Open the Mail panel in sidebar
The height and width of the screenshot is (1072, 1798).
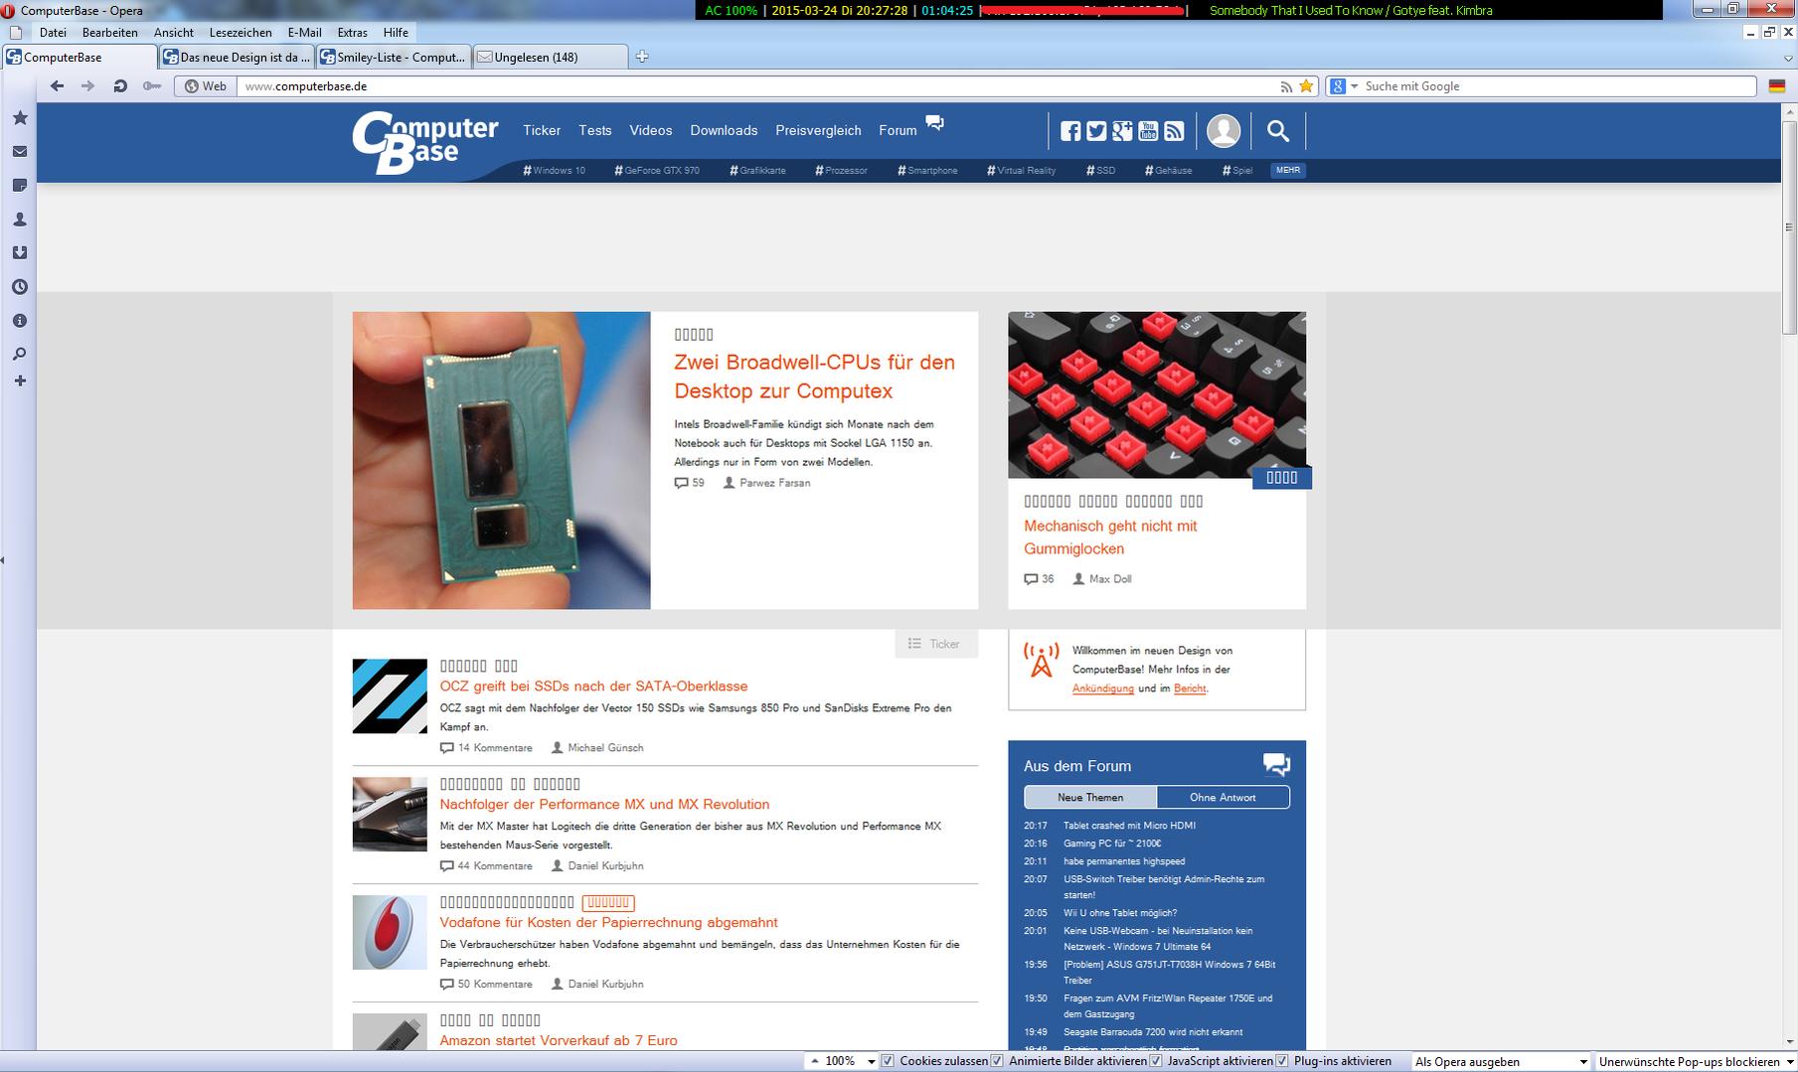click(20, 152)
